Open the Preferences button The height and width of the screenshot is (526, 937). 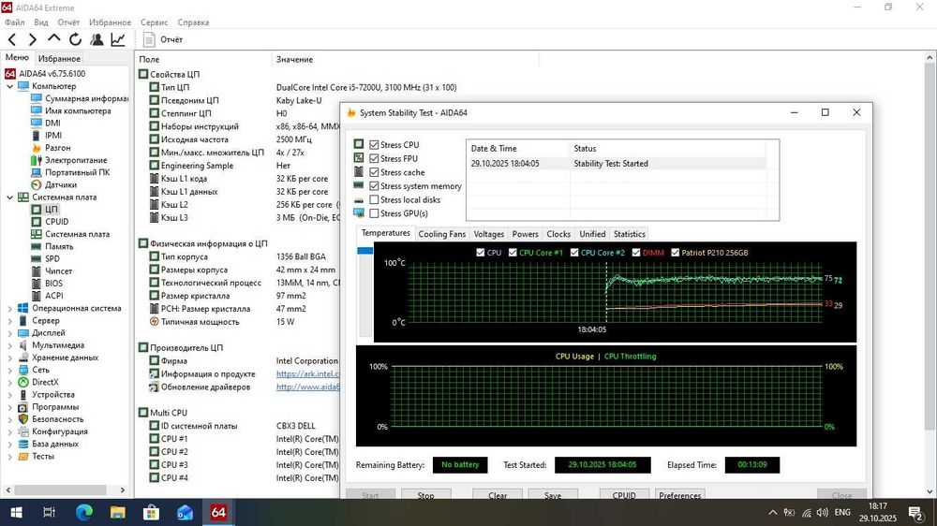point(679,495)
